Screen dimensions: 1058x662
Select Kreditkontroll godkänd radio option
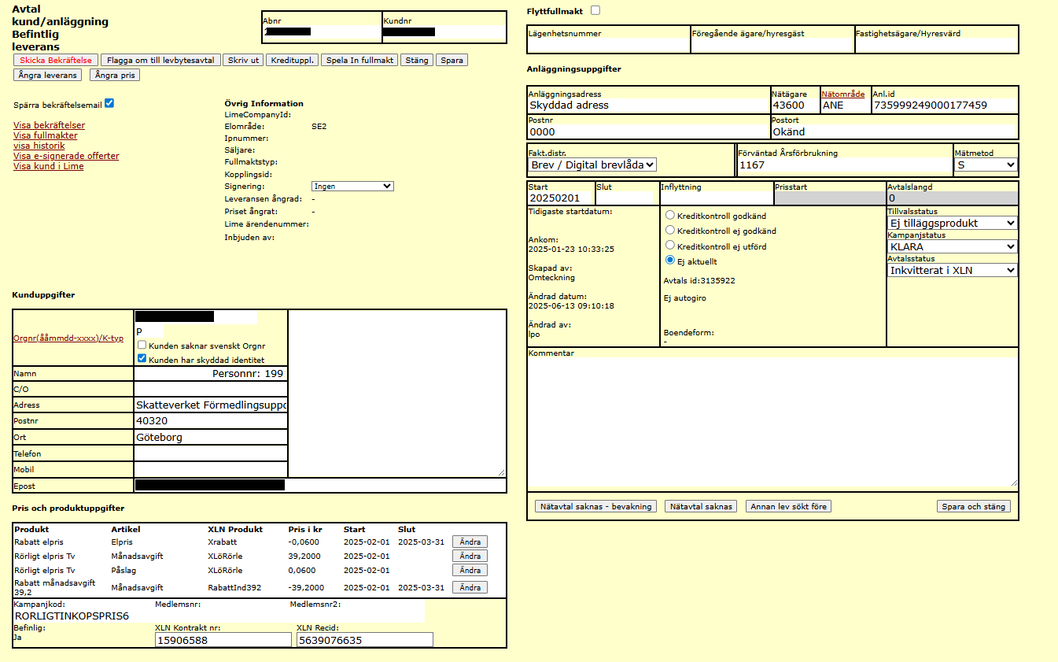pos(670,215)
